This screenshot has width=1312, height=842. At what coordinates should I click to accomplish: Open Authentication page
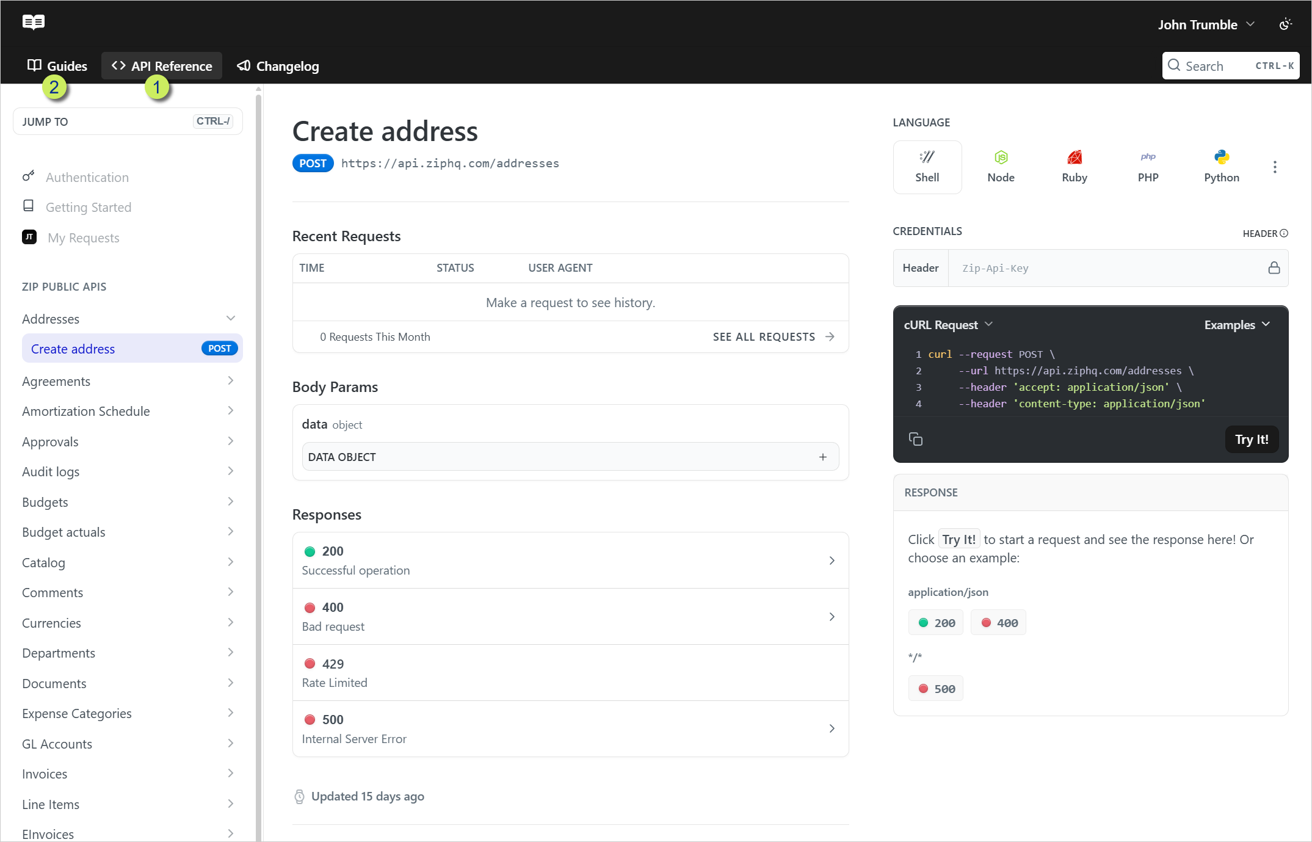[87, 178]
